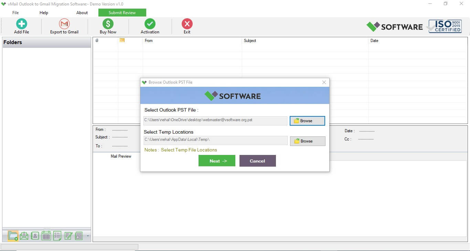Screen dimensions: 470x251
Task: Click the Add File toolbar icon
Action: tap(21, 24)
